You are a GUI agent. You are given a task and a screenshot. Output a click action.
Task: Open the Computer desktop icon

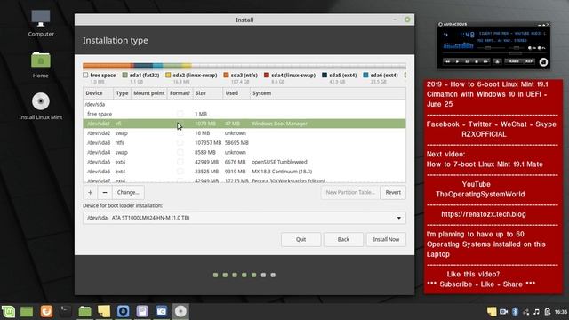pos(41,23)
